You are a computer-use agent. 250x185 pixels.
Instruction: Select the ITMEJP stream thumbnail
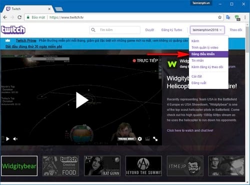pyautogui.click(x=185, y=166)
